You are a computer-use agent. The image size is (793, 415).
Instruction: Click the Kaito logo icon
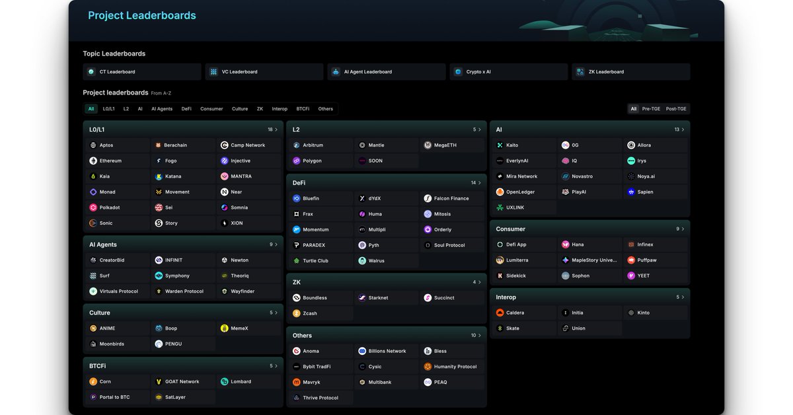pyautogui.click(x=500, y=145)
